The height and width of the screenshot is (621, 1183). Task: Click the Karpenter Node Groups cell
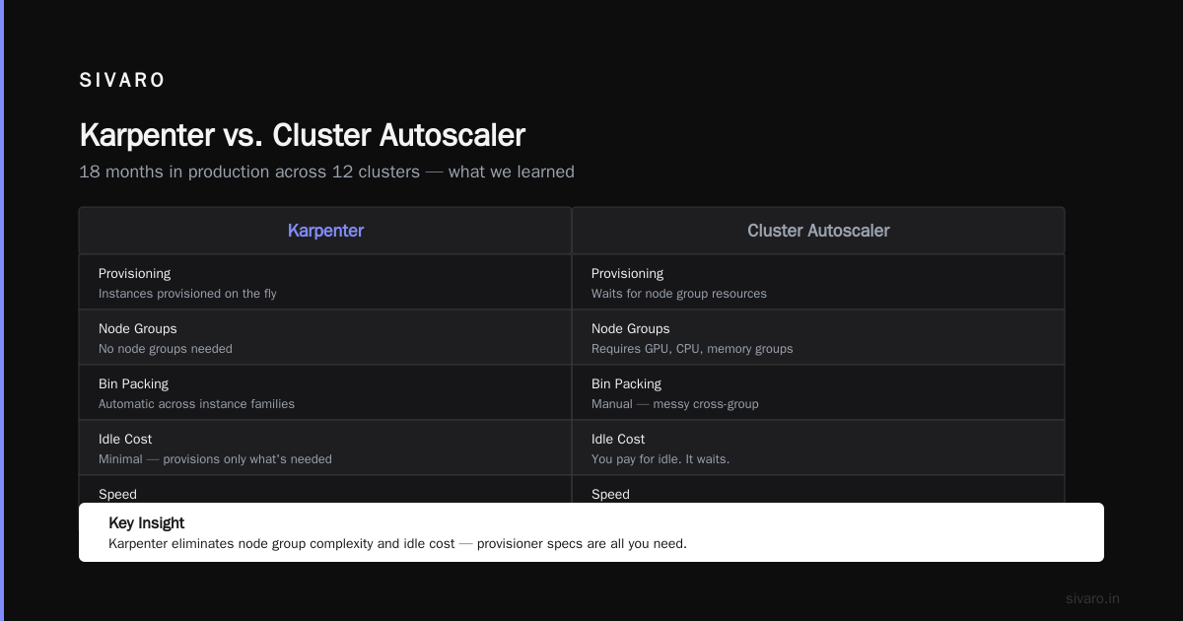325,337
